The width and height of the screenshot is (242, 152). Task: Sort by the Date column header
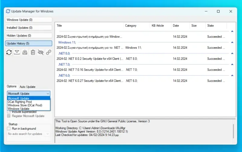tap(180, 26)
